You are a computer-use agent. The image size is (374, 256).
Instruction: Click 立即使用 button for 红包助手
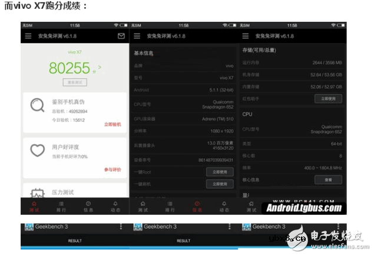tap(328, 99)
